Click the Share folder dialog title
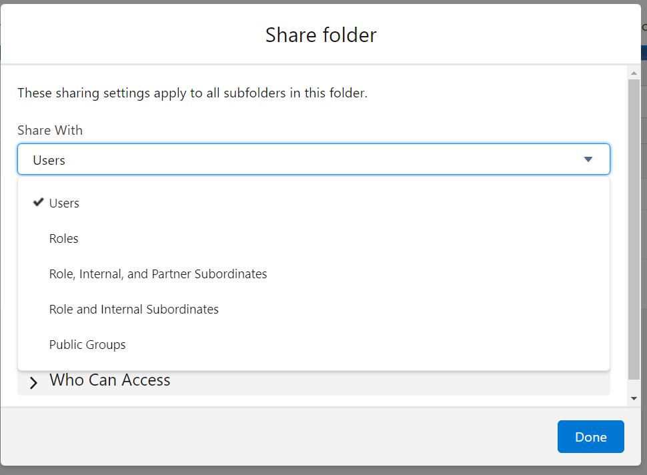 321,35
